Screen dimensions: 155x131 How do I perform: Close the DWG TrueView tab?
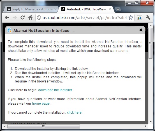click(110, 9)
